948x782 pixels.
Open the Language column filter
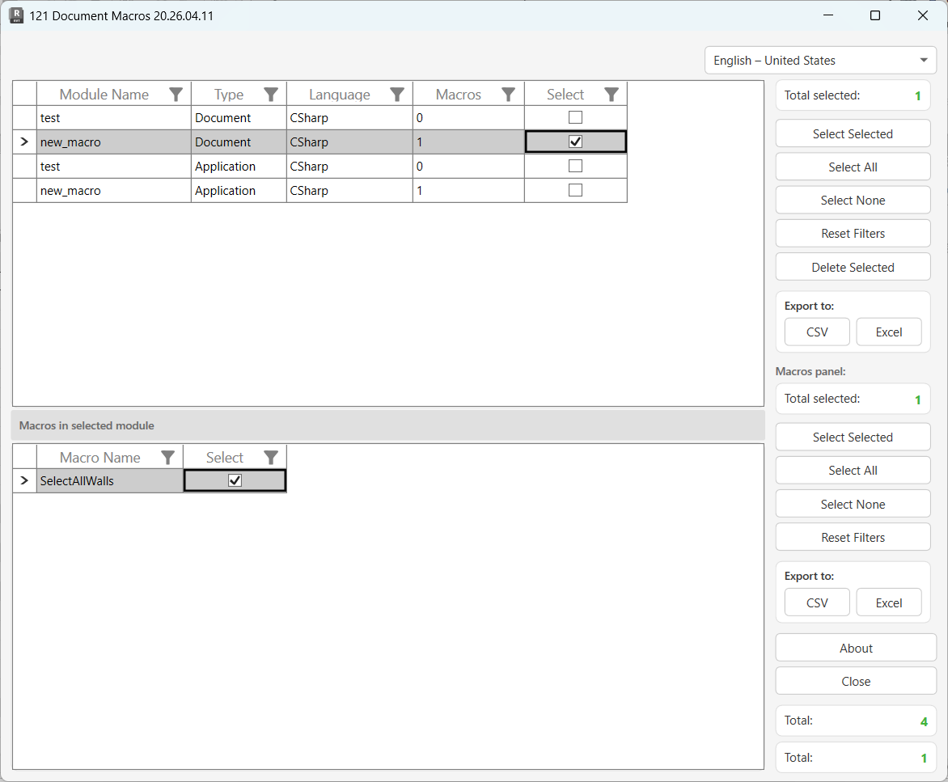[x=396, y=94]
